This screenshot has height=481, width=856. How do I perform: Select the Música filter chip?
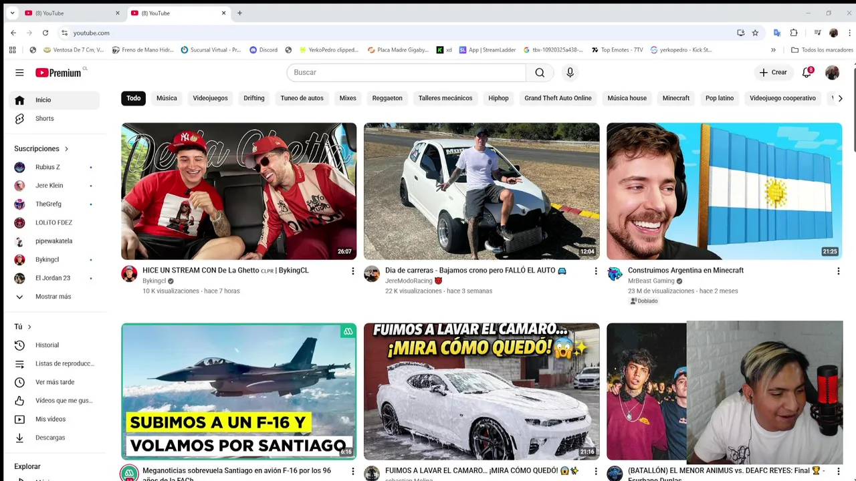(x=167, y=98)
